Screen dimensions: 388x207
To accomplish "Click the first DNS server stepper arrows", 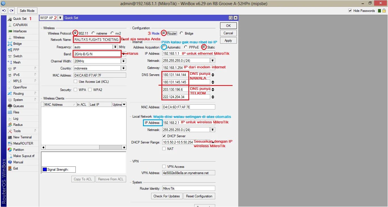I will pyautogui.click(x=213, y=75).
